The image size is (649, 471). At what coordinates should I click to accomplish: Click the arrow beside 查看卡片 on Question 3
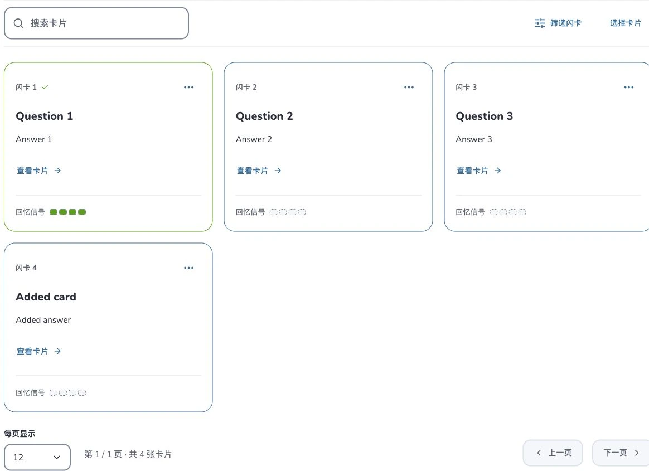497,171
